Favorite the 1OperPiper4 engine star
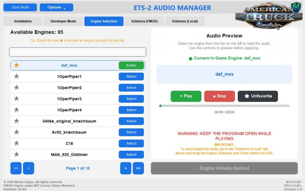 click(17, 110)
